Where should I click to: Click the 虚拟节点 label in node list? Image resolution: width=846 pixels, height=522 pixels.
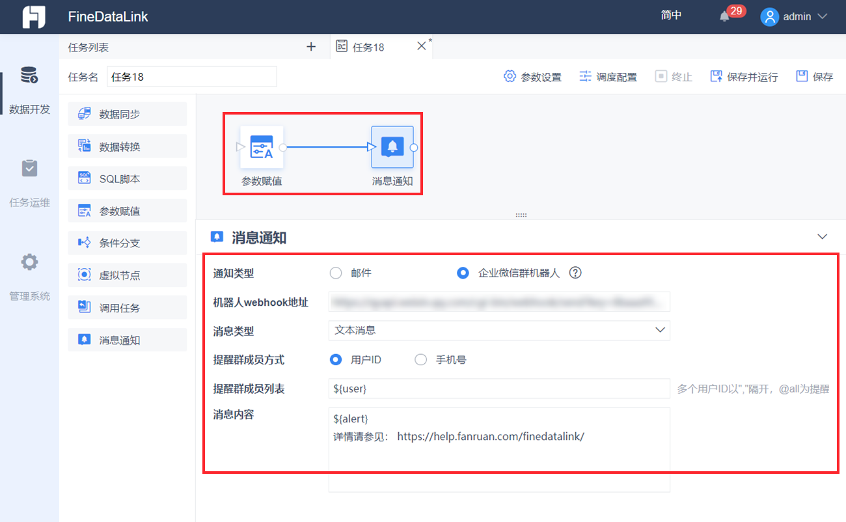120,275
